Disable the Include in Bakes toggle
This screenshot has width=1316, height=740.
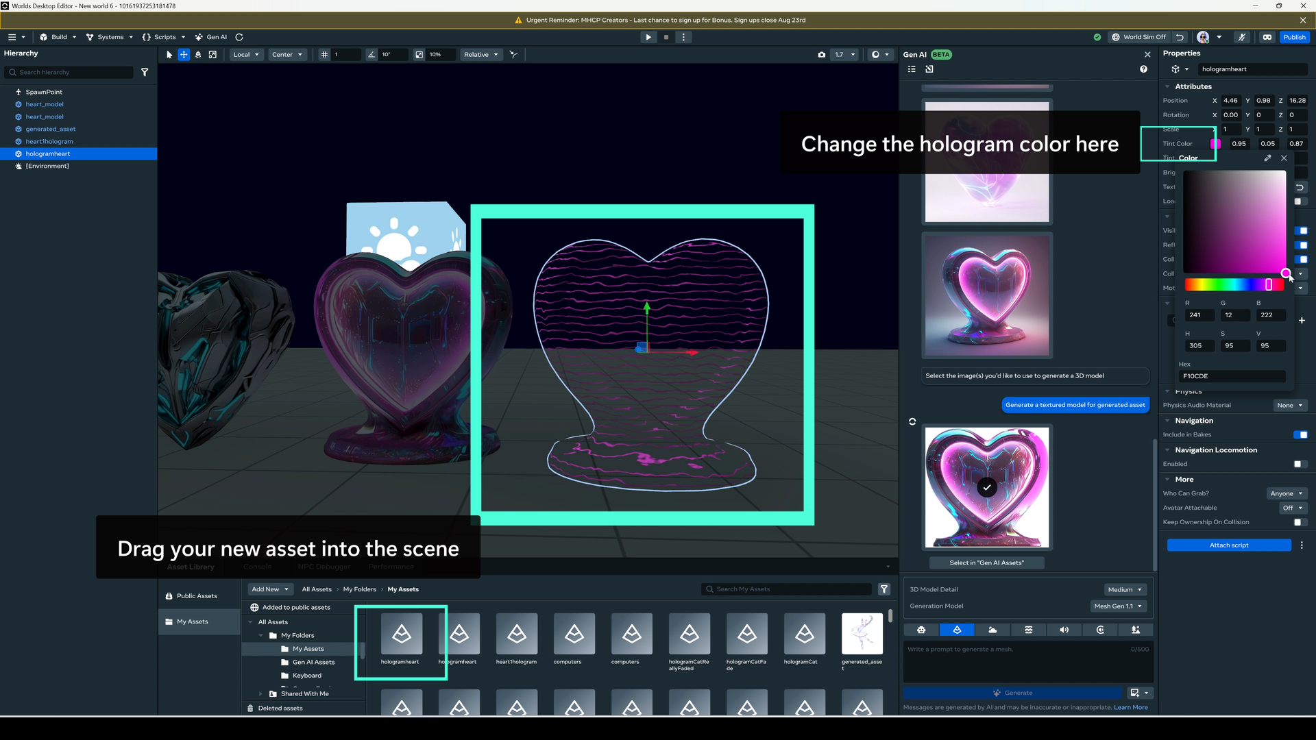pyautogui.click(x=1301, y=434)
